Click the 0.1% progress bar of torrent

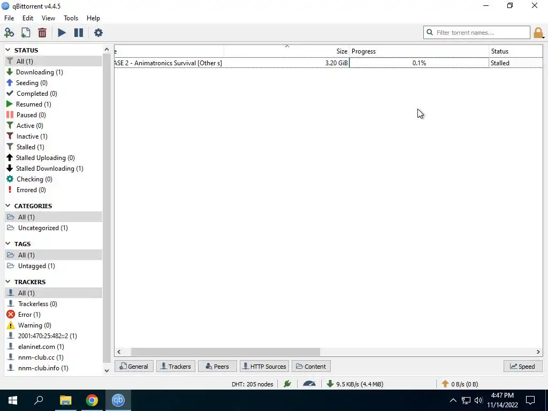coord(419,63)
